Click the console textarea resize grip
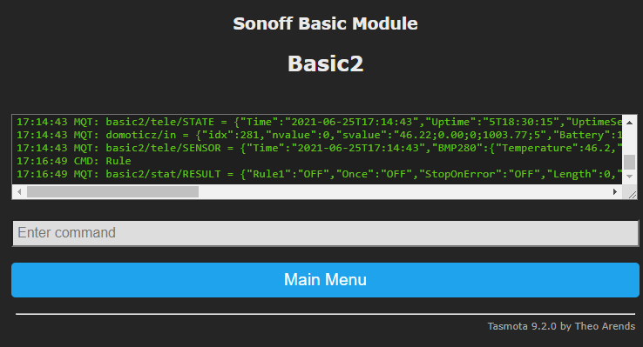Image resolution: width=643 pixels, height=347 pixels. tap(632, 195)
